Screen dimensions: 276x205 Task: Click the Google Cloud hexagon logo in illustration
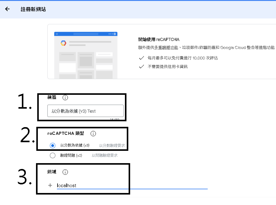(63, 43)
